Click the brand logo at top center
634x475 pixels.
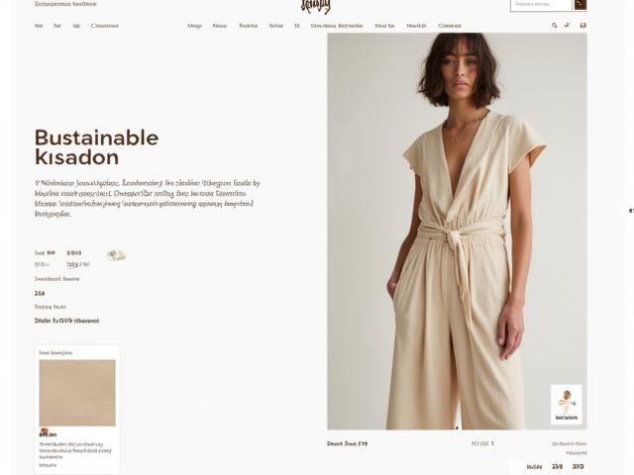(316, 6)
